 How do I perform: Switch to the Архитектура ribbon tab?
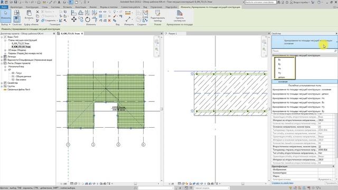(16, 7)
